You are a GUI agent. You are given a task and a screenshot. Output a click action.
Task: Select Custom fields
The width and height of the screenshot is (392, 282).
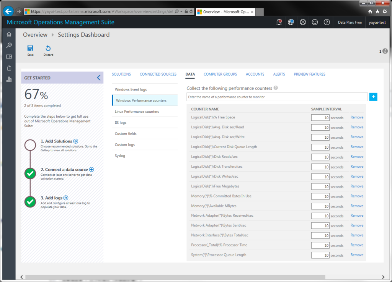pyautogui.click(x=145, y=133)
